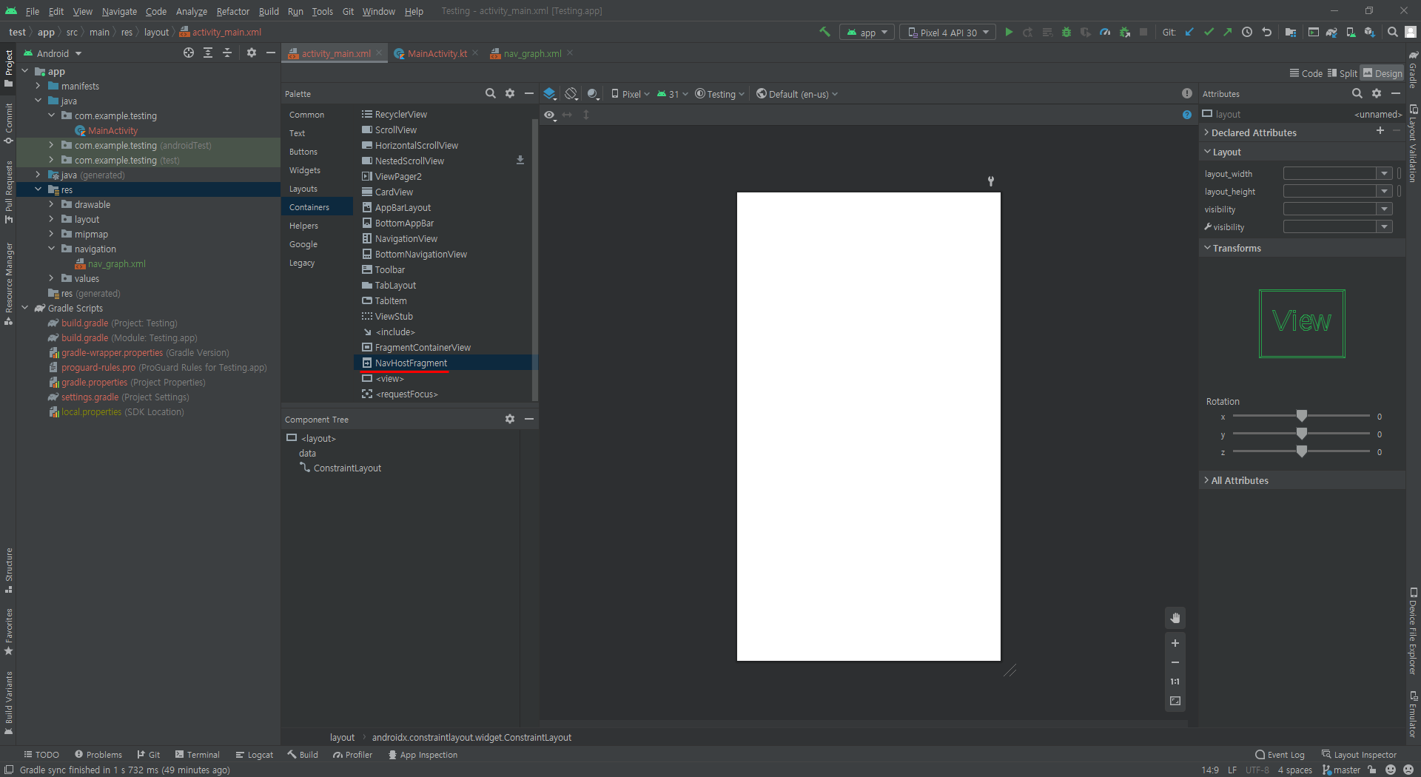Open Search Everywhere magnifier icon
The image size is (1421, 777).
[x=1392, y=32]
